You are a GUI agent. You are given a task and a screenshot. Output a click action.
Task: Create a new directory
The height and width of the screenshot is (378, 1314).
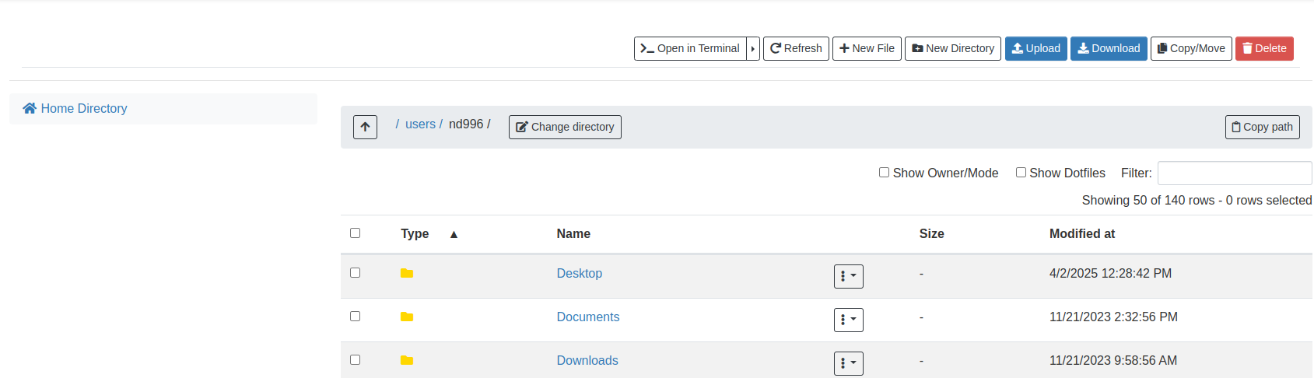tap(952, 48)
